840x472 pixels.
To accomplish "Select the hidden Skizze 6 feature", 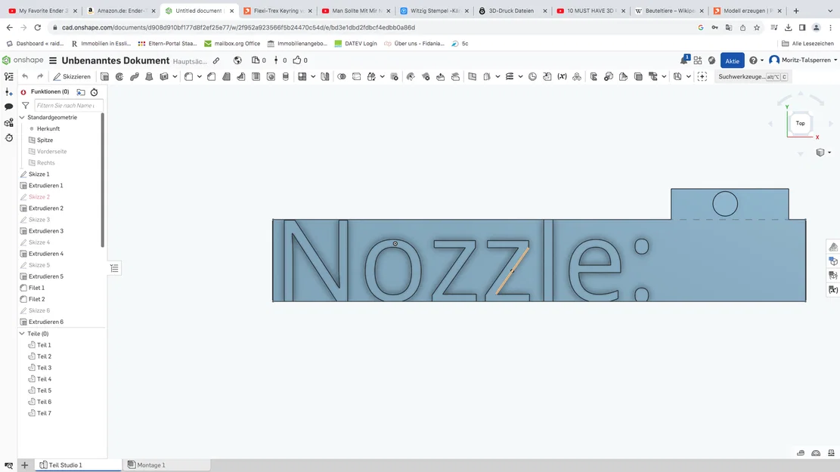I will (39, 310).
